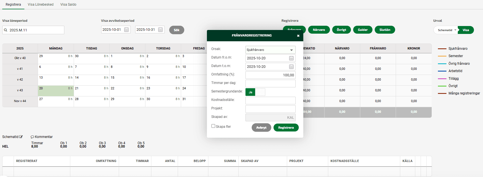Open calendar for period start date 2025-10-01
Screen dimensions: 483x177
pyautogui.click(x=127, y=30)
